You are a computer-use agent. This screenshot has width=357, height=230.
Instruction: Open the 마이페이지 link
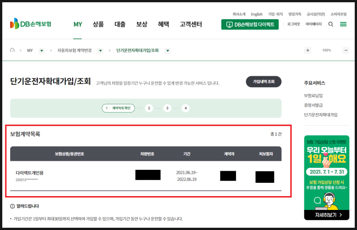(x=314, y=24)
